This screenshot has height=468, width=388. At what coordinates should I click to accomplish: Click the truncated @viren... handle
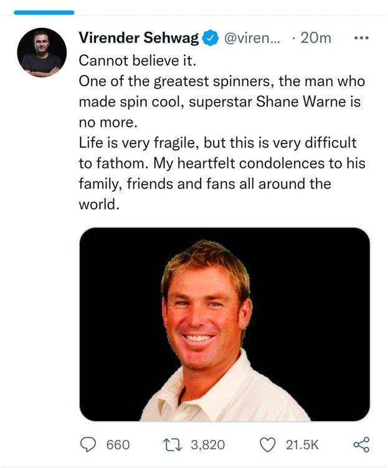(x=252, y=38)
